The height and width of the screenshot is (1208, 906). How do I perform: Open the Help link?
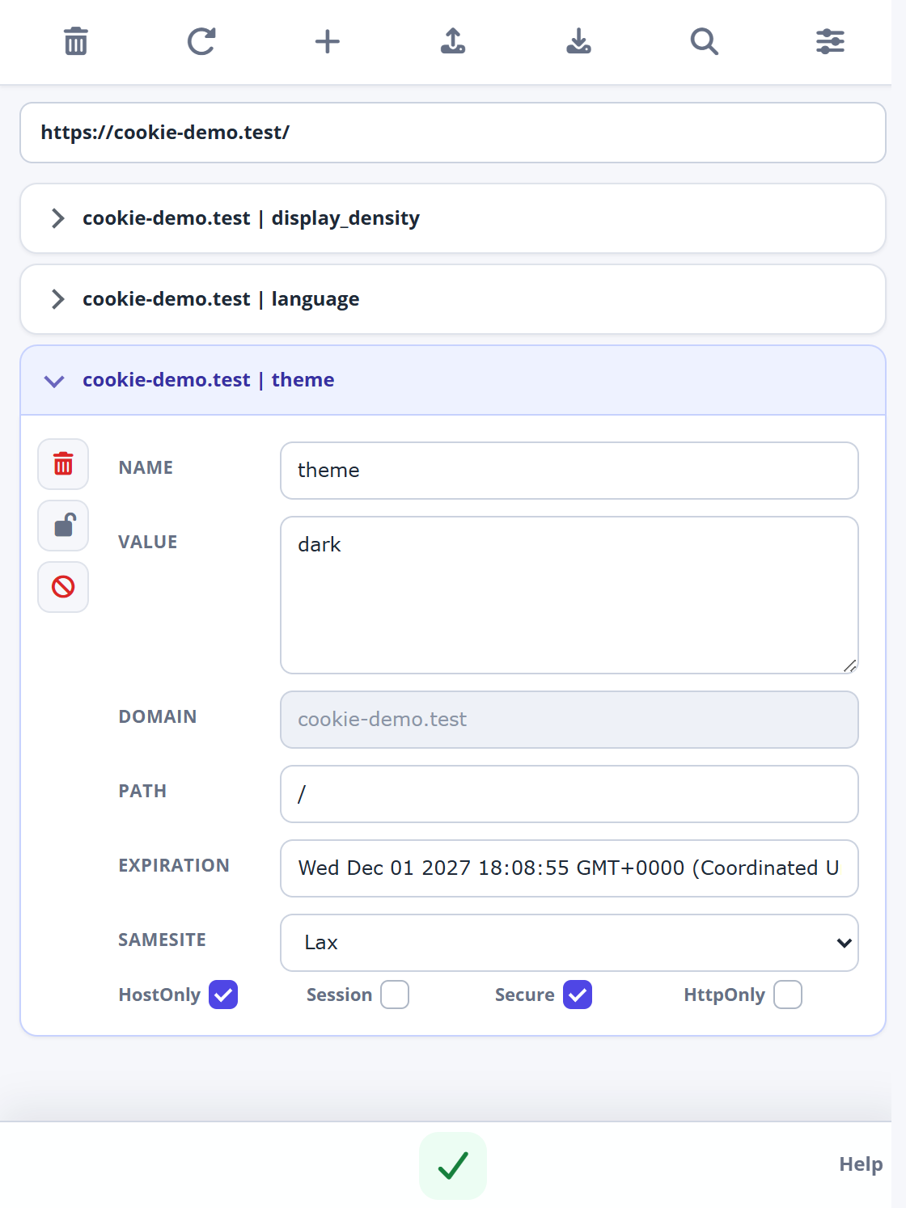point(861,1164)
